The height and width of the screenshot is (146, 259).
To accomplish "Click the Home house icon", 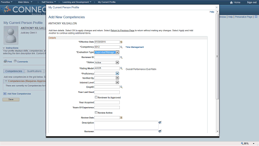I will pos(231,2).
